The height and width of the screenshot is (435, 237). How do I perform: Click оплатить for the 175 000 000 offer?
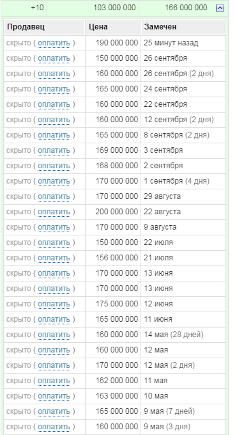click(x=54, y=304)
